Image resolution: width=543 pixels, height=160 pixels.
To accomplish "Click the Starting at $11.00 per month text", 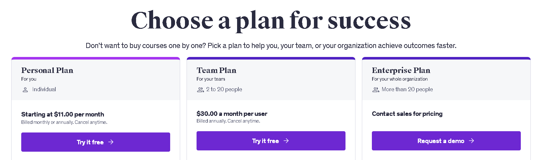I will [x=63, y=114].
